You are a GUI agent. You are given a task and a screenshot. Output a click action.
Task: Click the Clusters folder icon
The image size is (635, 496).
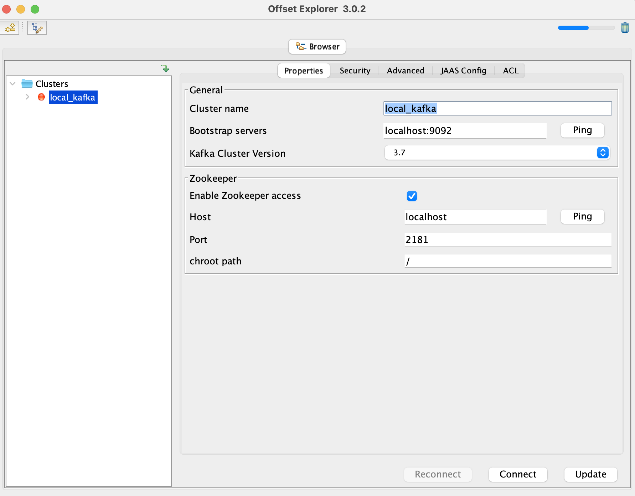pos(27,84)
